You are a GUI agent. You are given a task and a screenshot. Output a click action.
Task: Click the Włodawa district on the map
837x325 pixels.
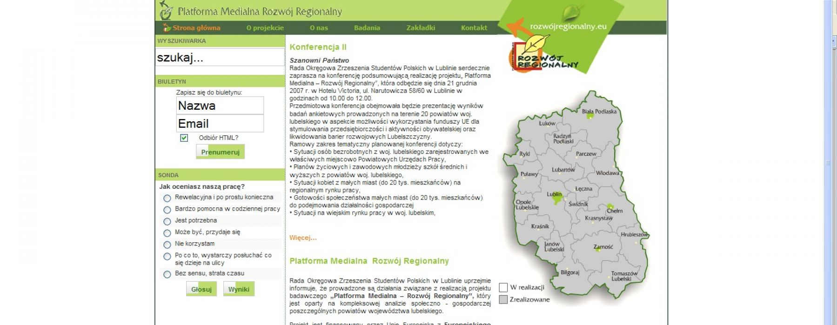[x=608, y=173]
